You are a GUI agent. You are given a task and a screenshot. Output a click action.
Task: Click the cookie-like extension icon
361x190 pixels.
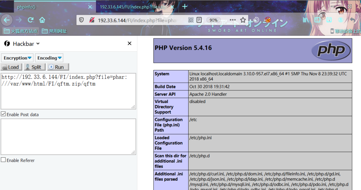pos(256,20)
